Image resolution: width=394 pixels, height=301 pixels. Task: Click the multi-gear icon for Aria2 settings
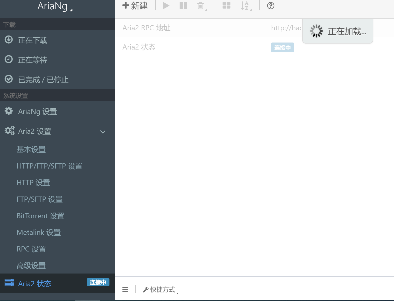pyautogui.click(x=10, y=131)
